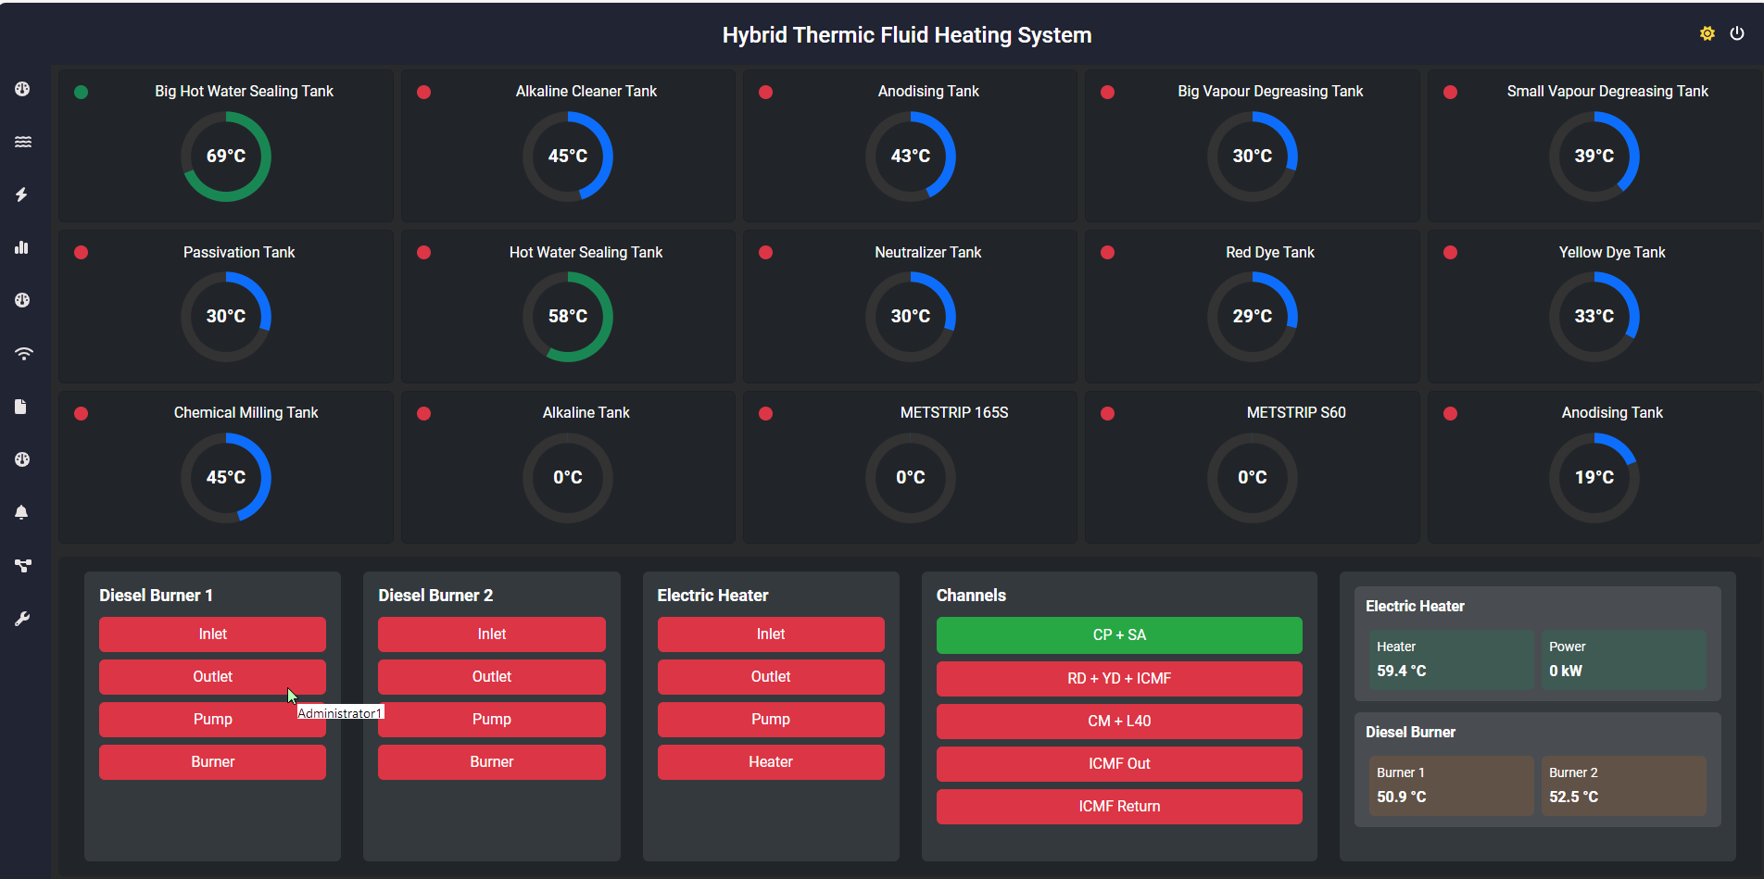This screenshot has width=1764, height=879.
Task: Turn on the Electric Heater pump
Action: [770, 719]
